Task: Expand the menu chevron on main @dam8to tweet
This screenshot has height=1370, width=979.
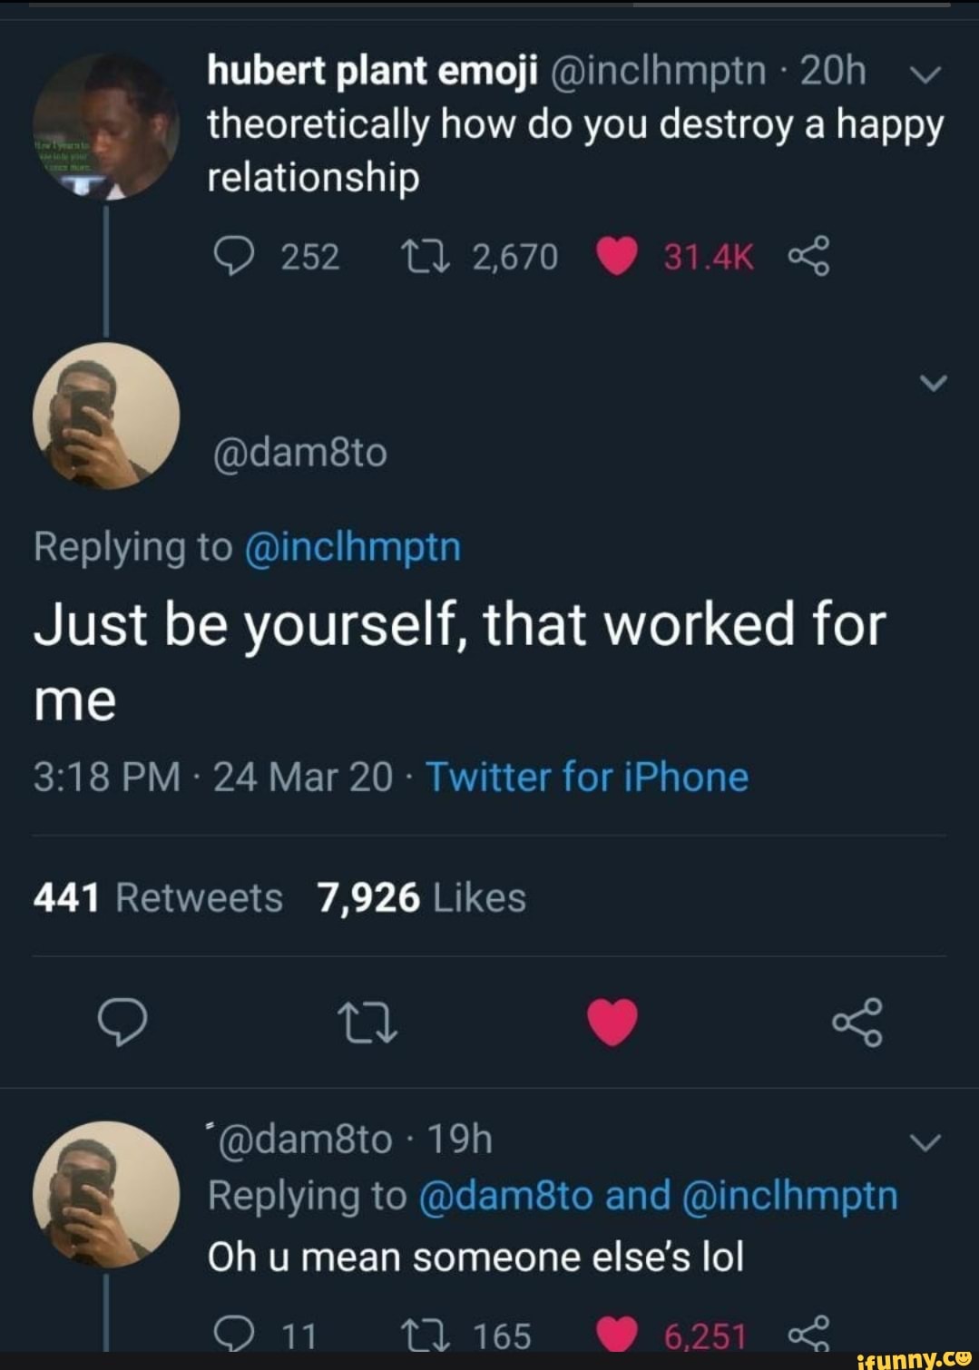Action: 933,384
